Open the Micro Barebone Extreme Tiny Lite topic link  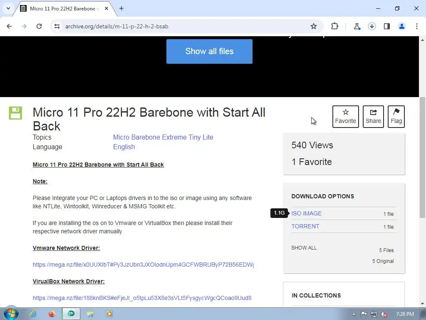tap(163, 137)
